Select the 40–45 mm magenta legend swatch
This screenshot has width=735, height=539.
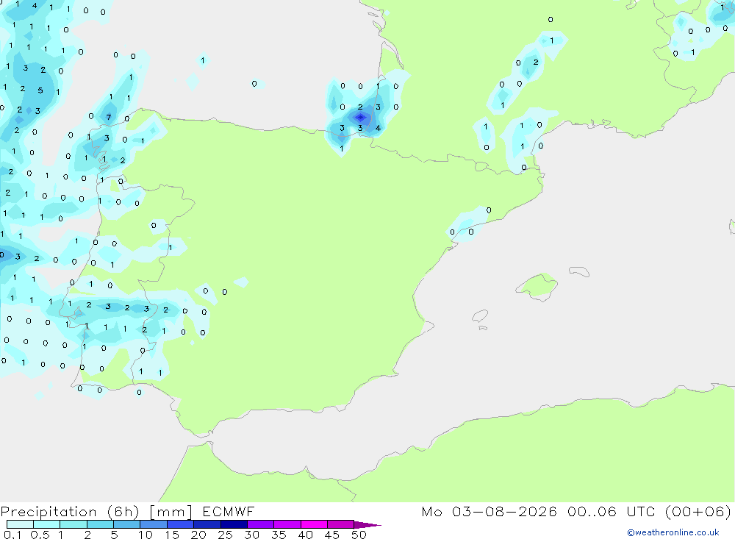[314, 524]
